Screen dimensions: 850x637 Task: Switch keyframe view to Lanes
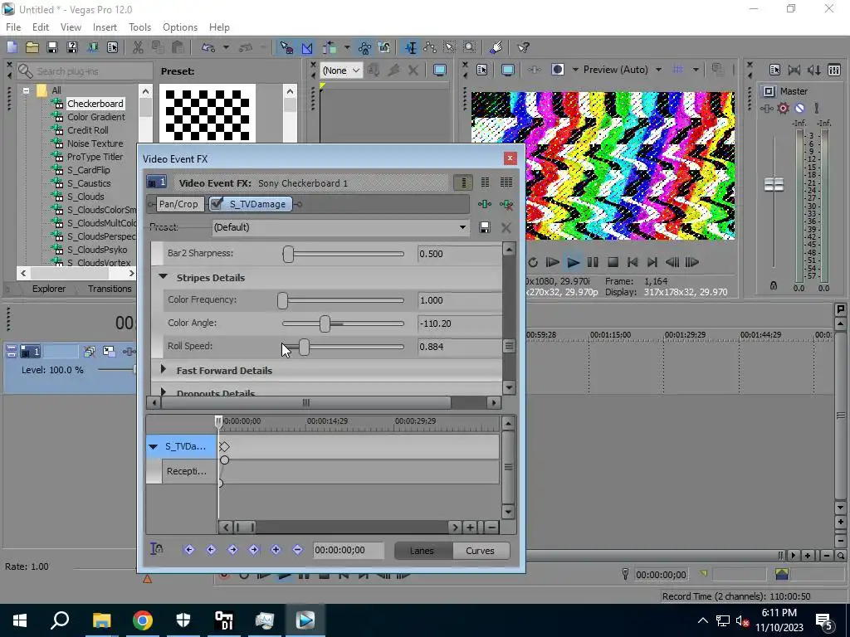[x=422, y=551]
